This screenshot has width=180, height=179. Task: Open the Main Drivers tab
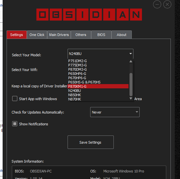coord(59,35)
